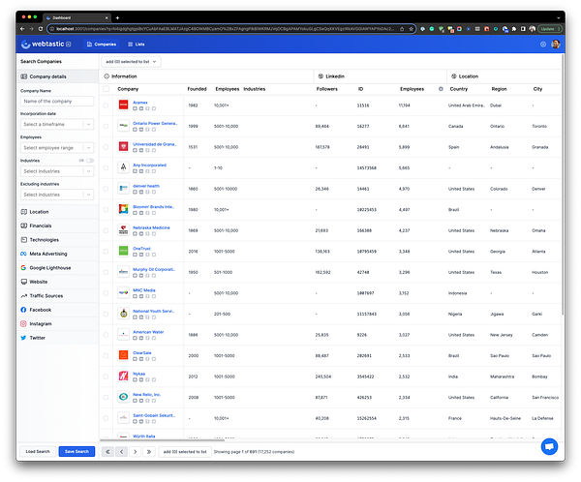Go to the previous page

point(122,452)
